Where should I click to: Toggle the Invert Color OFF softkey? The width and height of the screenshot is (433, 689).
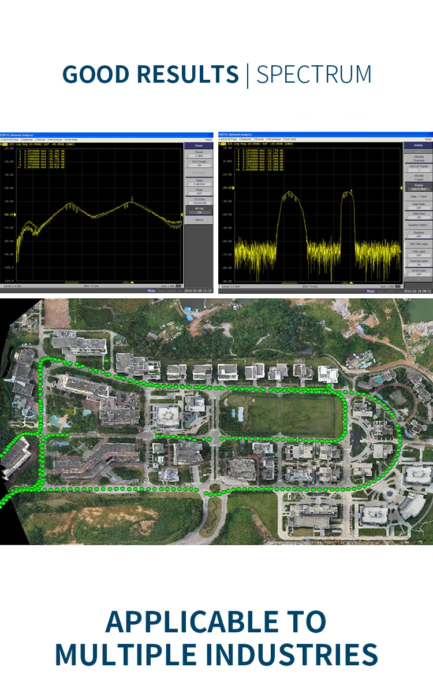coord(419,272)
